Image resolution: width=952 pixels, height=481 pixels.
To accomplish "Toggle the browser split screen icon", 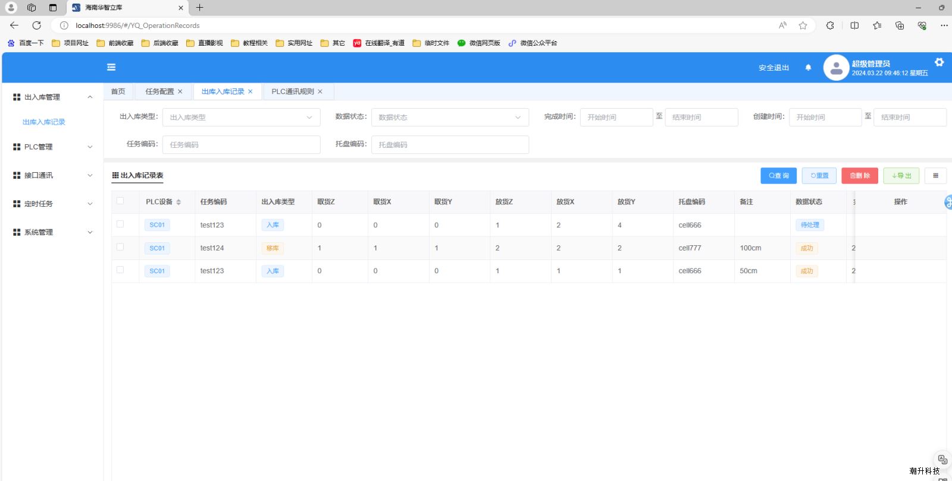I will click(x=854, y=26).
